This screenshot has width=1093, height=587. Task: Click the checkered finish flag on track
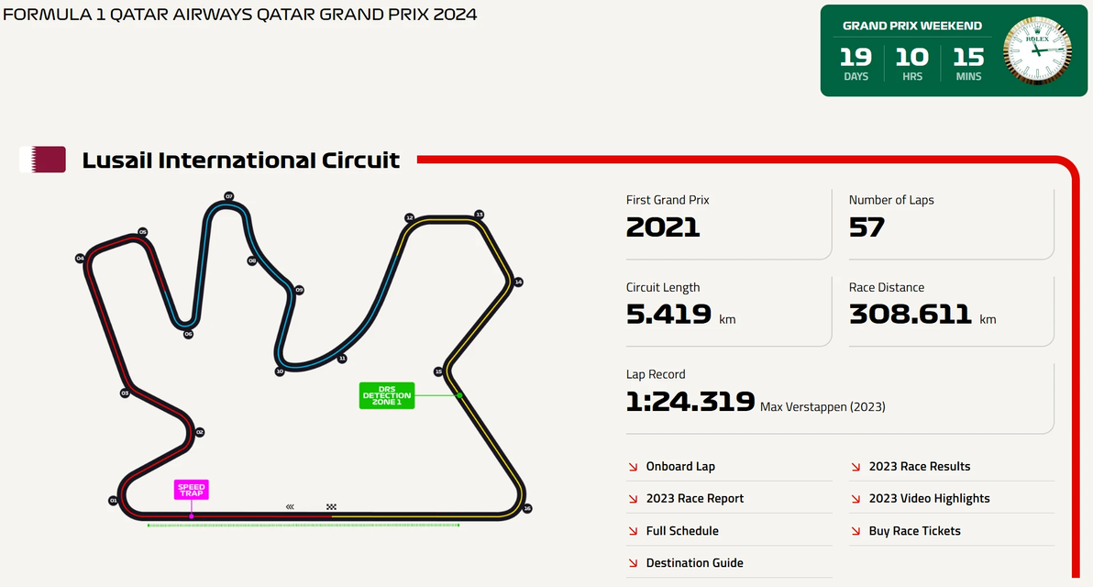coord(331,506)
